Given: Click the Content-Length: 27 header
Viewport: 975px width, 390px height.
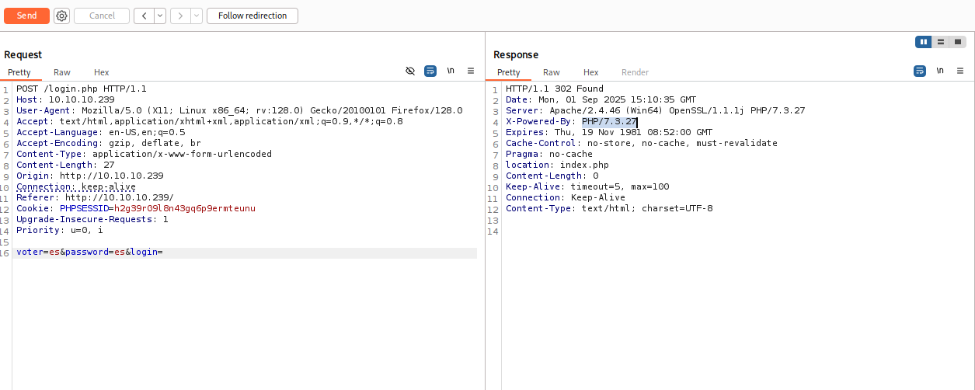Looking at the screenshot, I should pos(65,165).
